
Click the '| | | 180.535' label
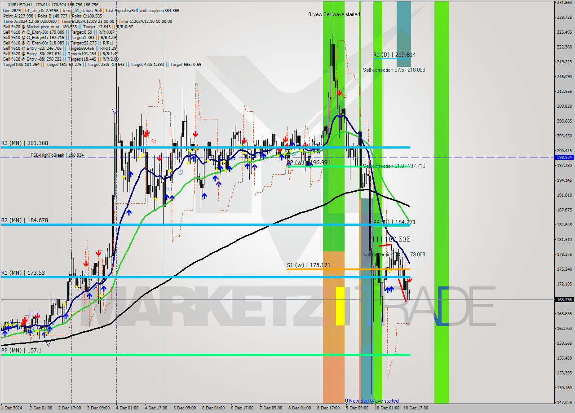(392, 240)
